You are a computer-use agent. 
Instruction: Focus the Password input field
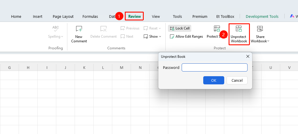[215, 67]
